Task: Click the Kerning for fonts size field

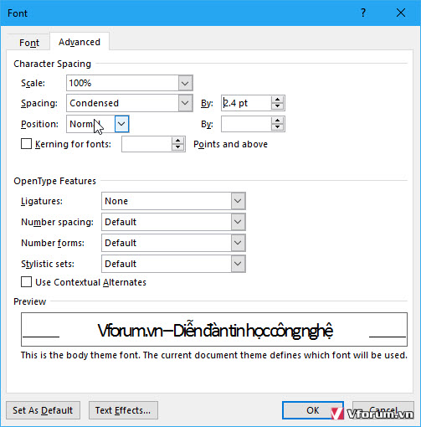Action: point(146,144)
